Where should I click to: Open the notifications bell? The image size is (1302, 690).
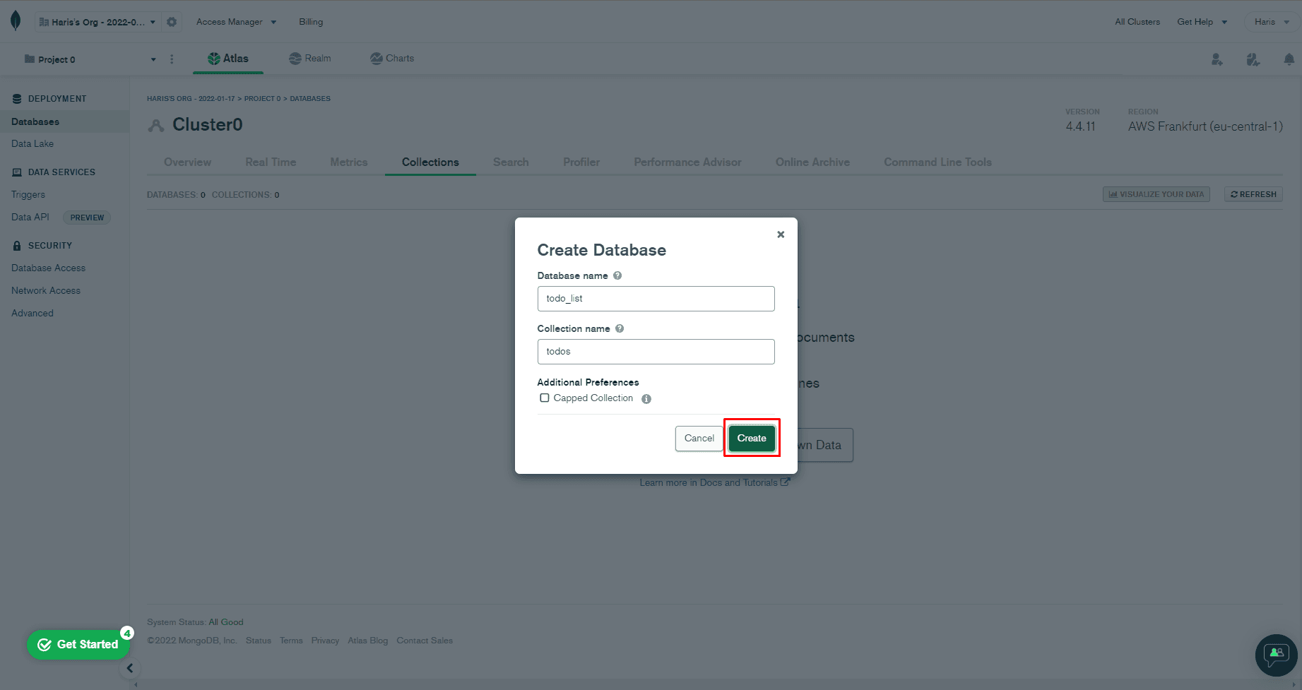click(x=1289, y=59)
